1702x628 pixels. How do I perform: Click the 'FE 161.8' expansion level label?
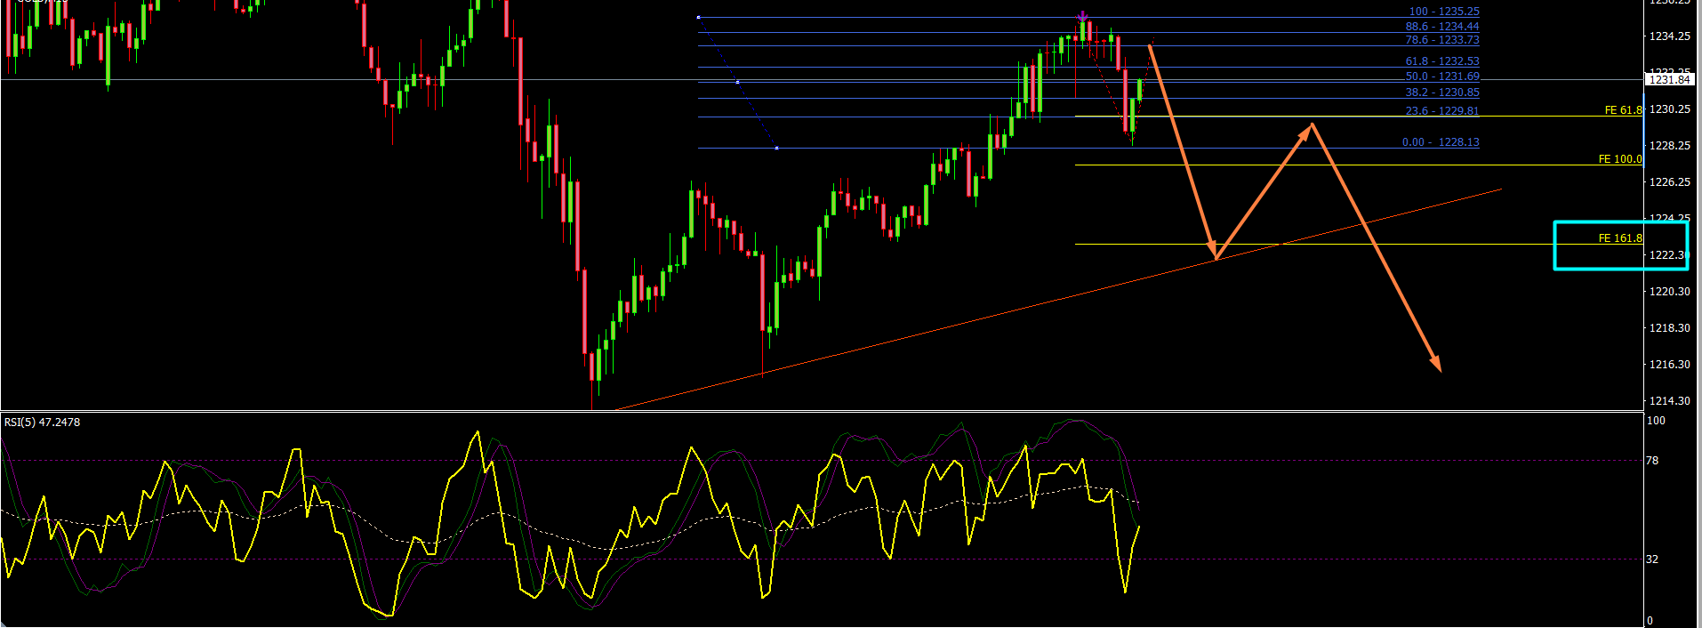point(1620,238)
